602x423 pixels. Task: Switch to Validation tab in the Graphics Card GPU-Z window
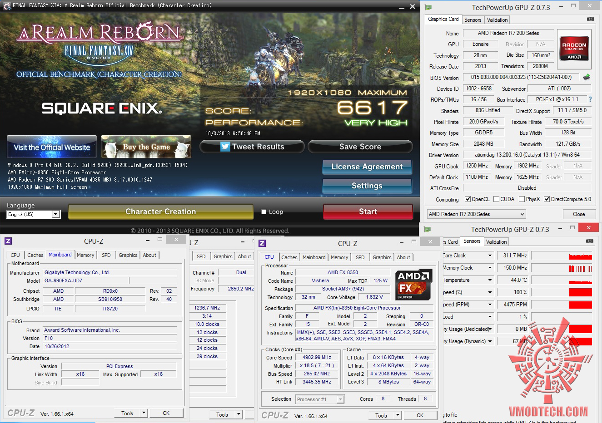[x=497, y=20]
